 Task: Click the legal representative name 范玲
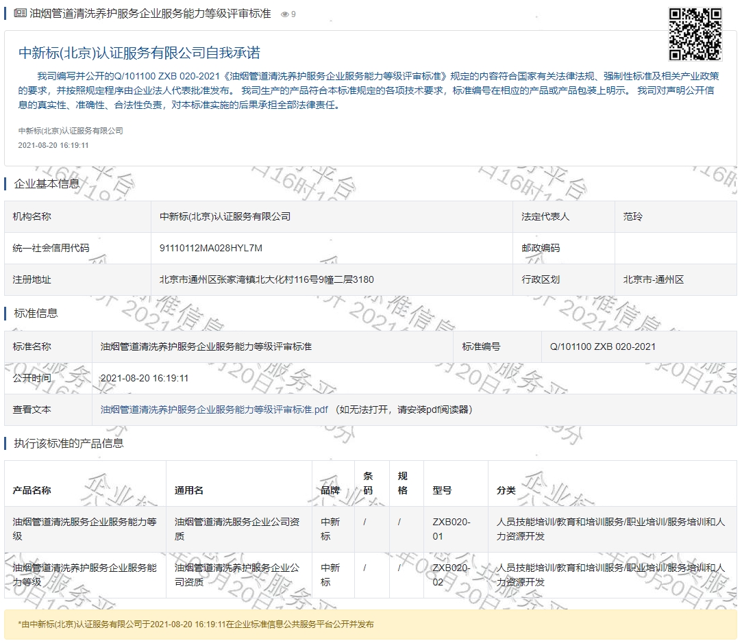(x=633, y=216)
